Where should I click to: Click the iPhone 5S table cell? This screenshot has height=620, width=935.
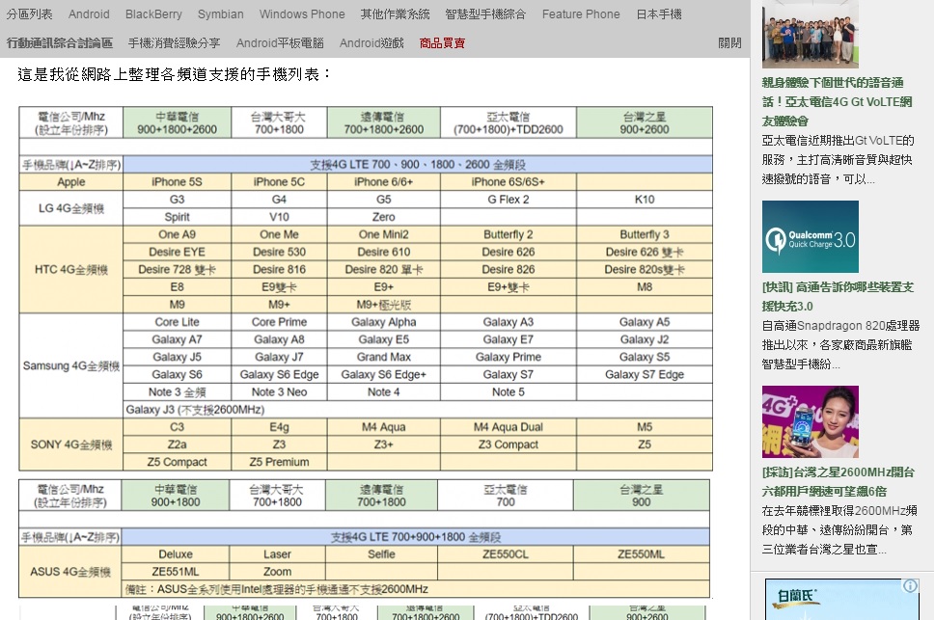coord(178,182)
